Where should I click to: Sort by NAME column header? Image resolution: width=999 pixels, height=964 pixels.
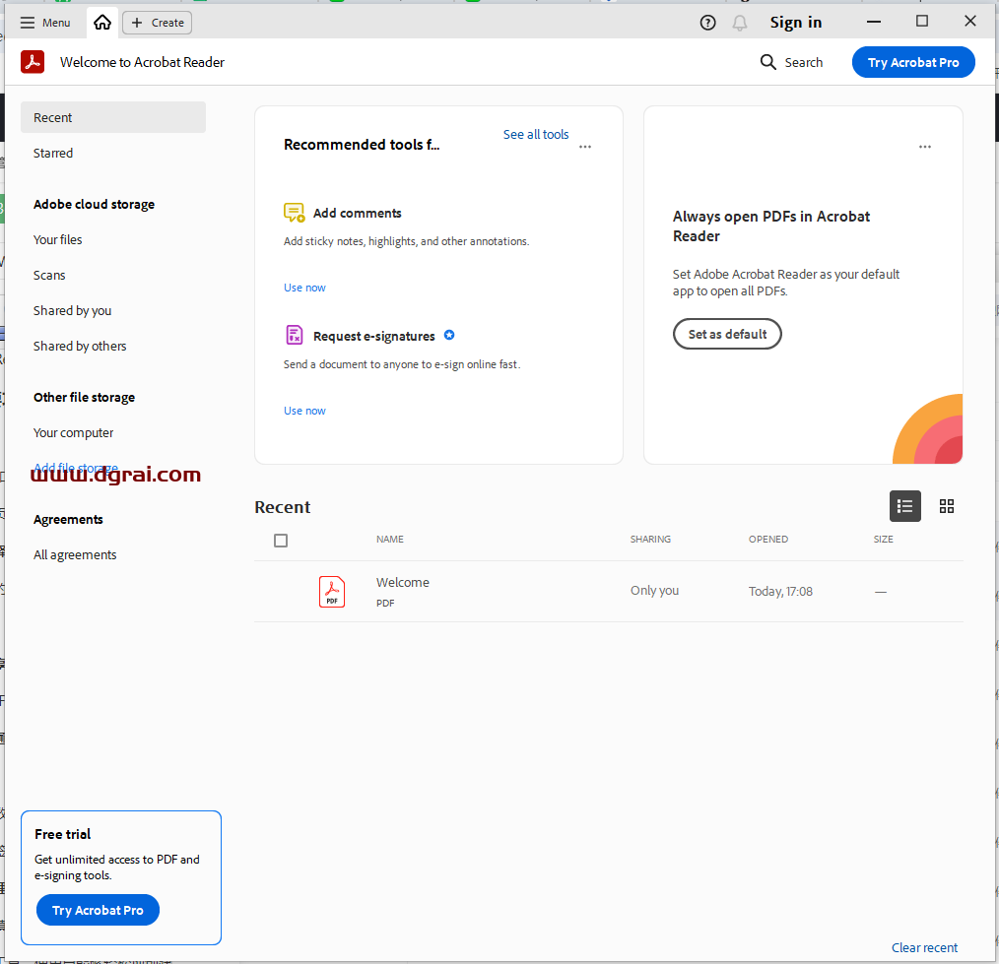pos(390,539)
